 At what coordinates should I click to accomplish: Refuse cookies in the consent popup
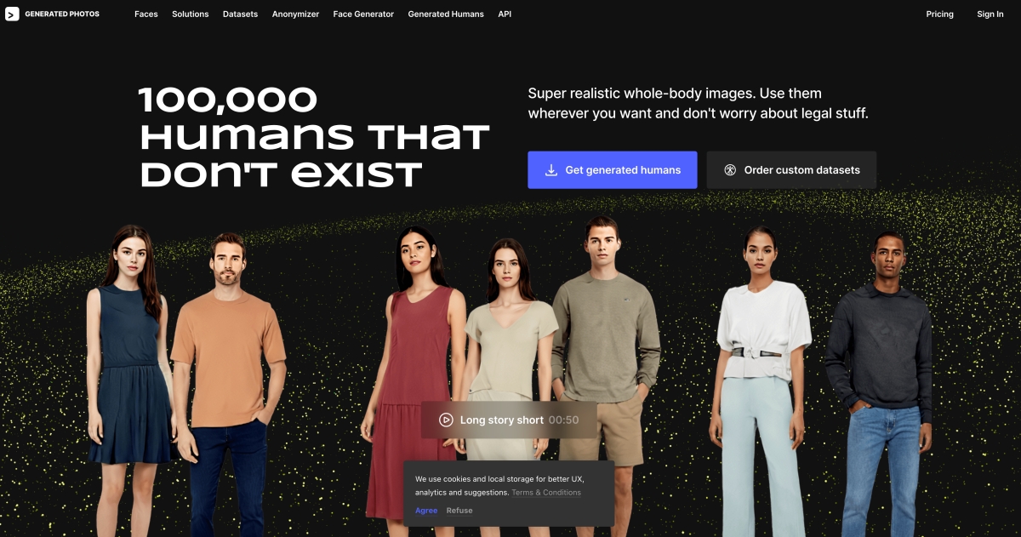click(459, 511)
